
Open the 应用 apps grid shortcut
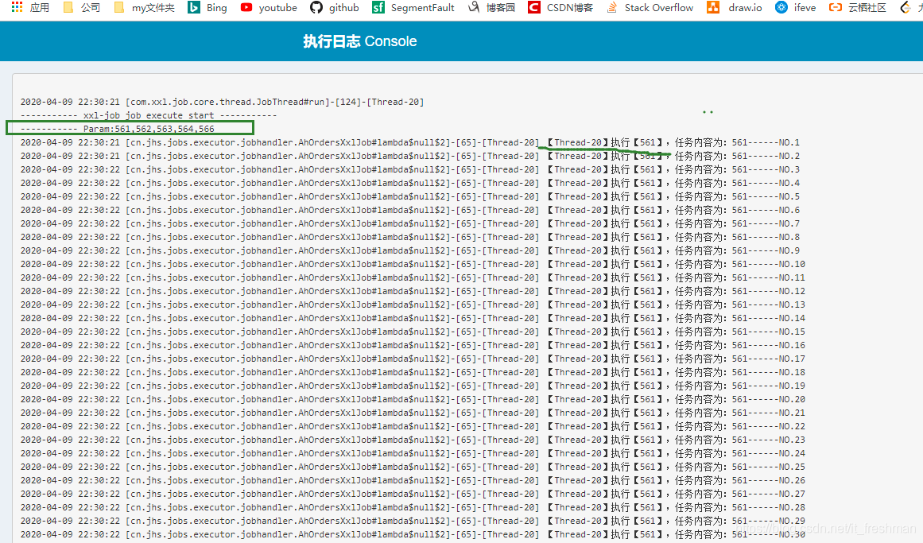(x=31, y=8)
